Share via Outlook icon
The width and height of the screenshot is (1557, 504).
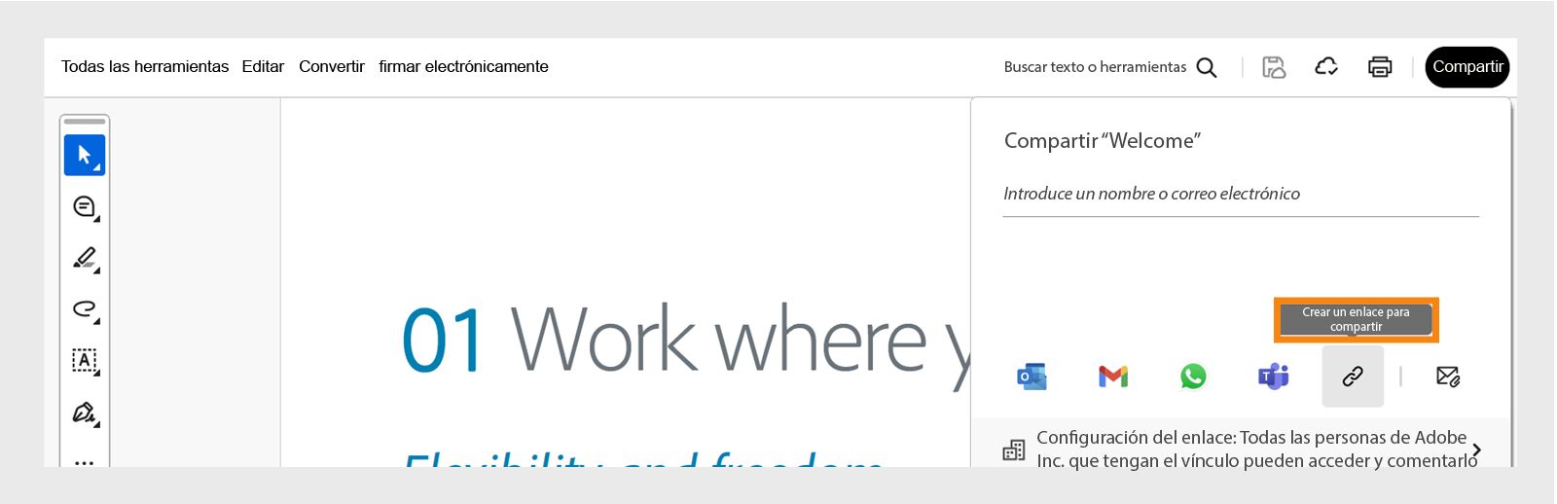1032,377
